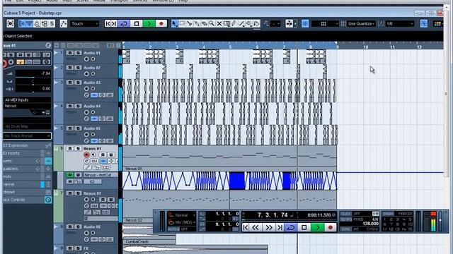Viewport: 453px width, 254px height.
Task: Toggle Snap on/off button
Action: pyautogui.click(x=305, y=23)
